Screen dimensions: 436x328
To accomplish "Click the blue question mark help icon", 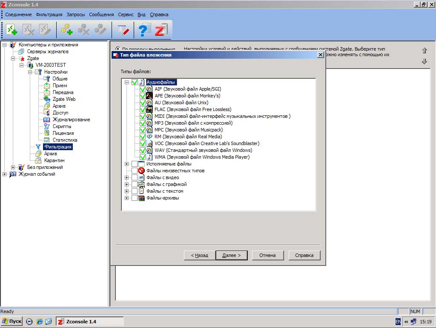I will click(x=144, y=30).
